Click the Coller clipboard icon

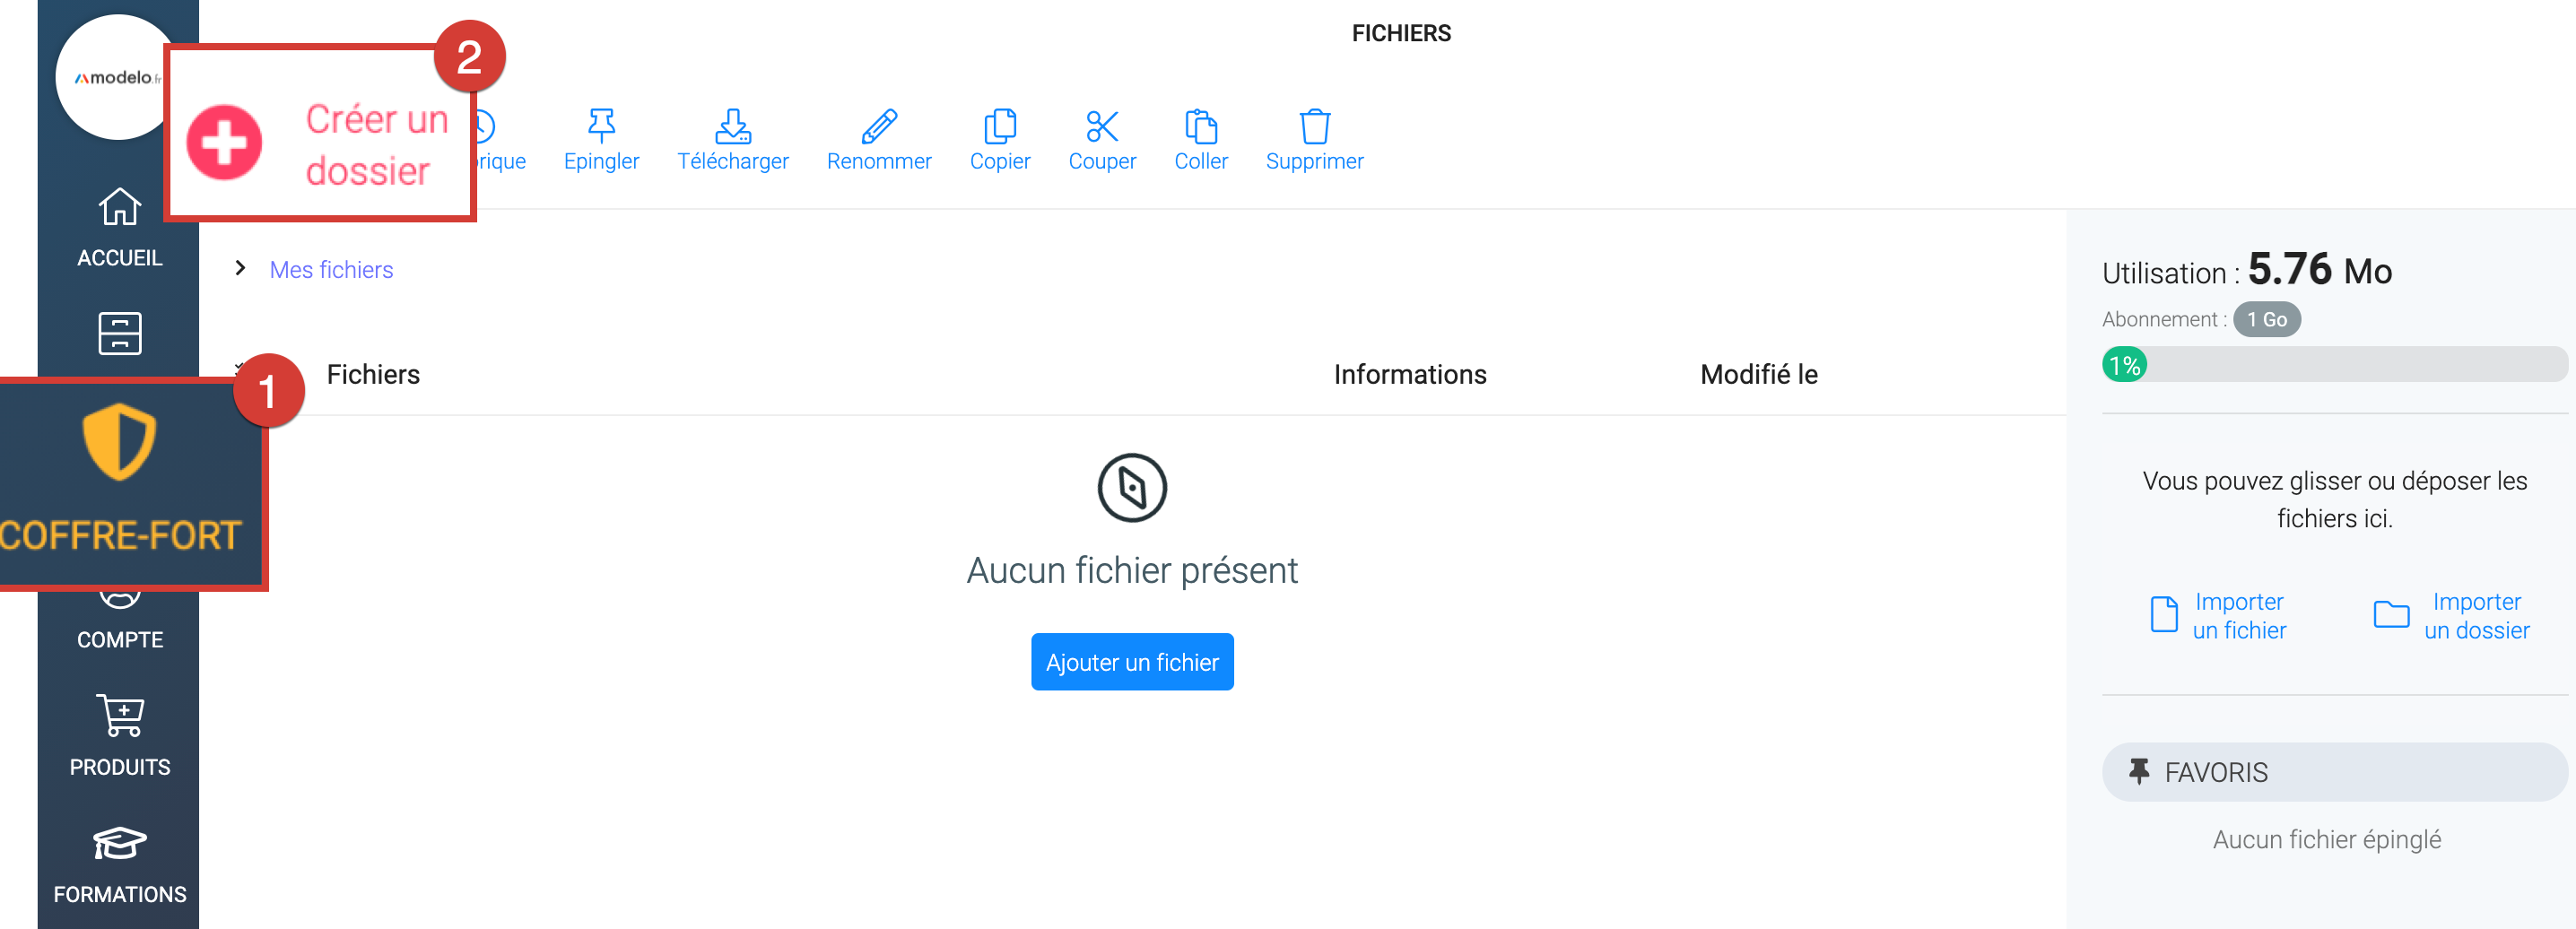coord(1200,127)
